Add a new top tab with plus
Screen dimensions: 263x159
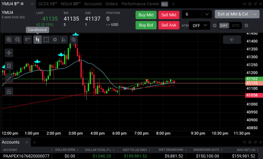click(x=173, y=4)
